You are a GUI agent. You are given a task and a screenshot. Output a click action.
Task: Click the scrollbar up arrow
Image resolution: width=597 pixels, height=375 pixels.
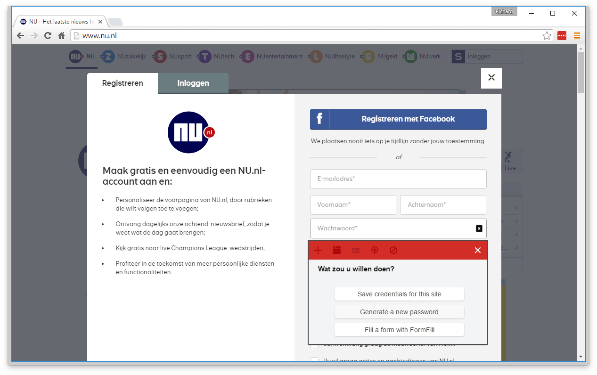pos(581,49)
